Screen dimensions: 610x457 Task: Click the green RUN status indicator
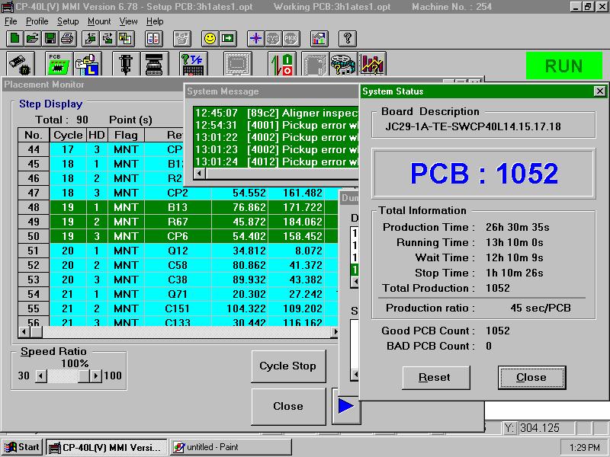[563, 66]
